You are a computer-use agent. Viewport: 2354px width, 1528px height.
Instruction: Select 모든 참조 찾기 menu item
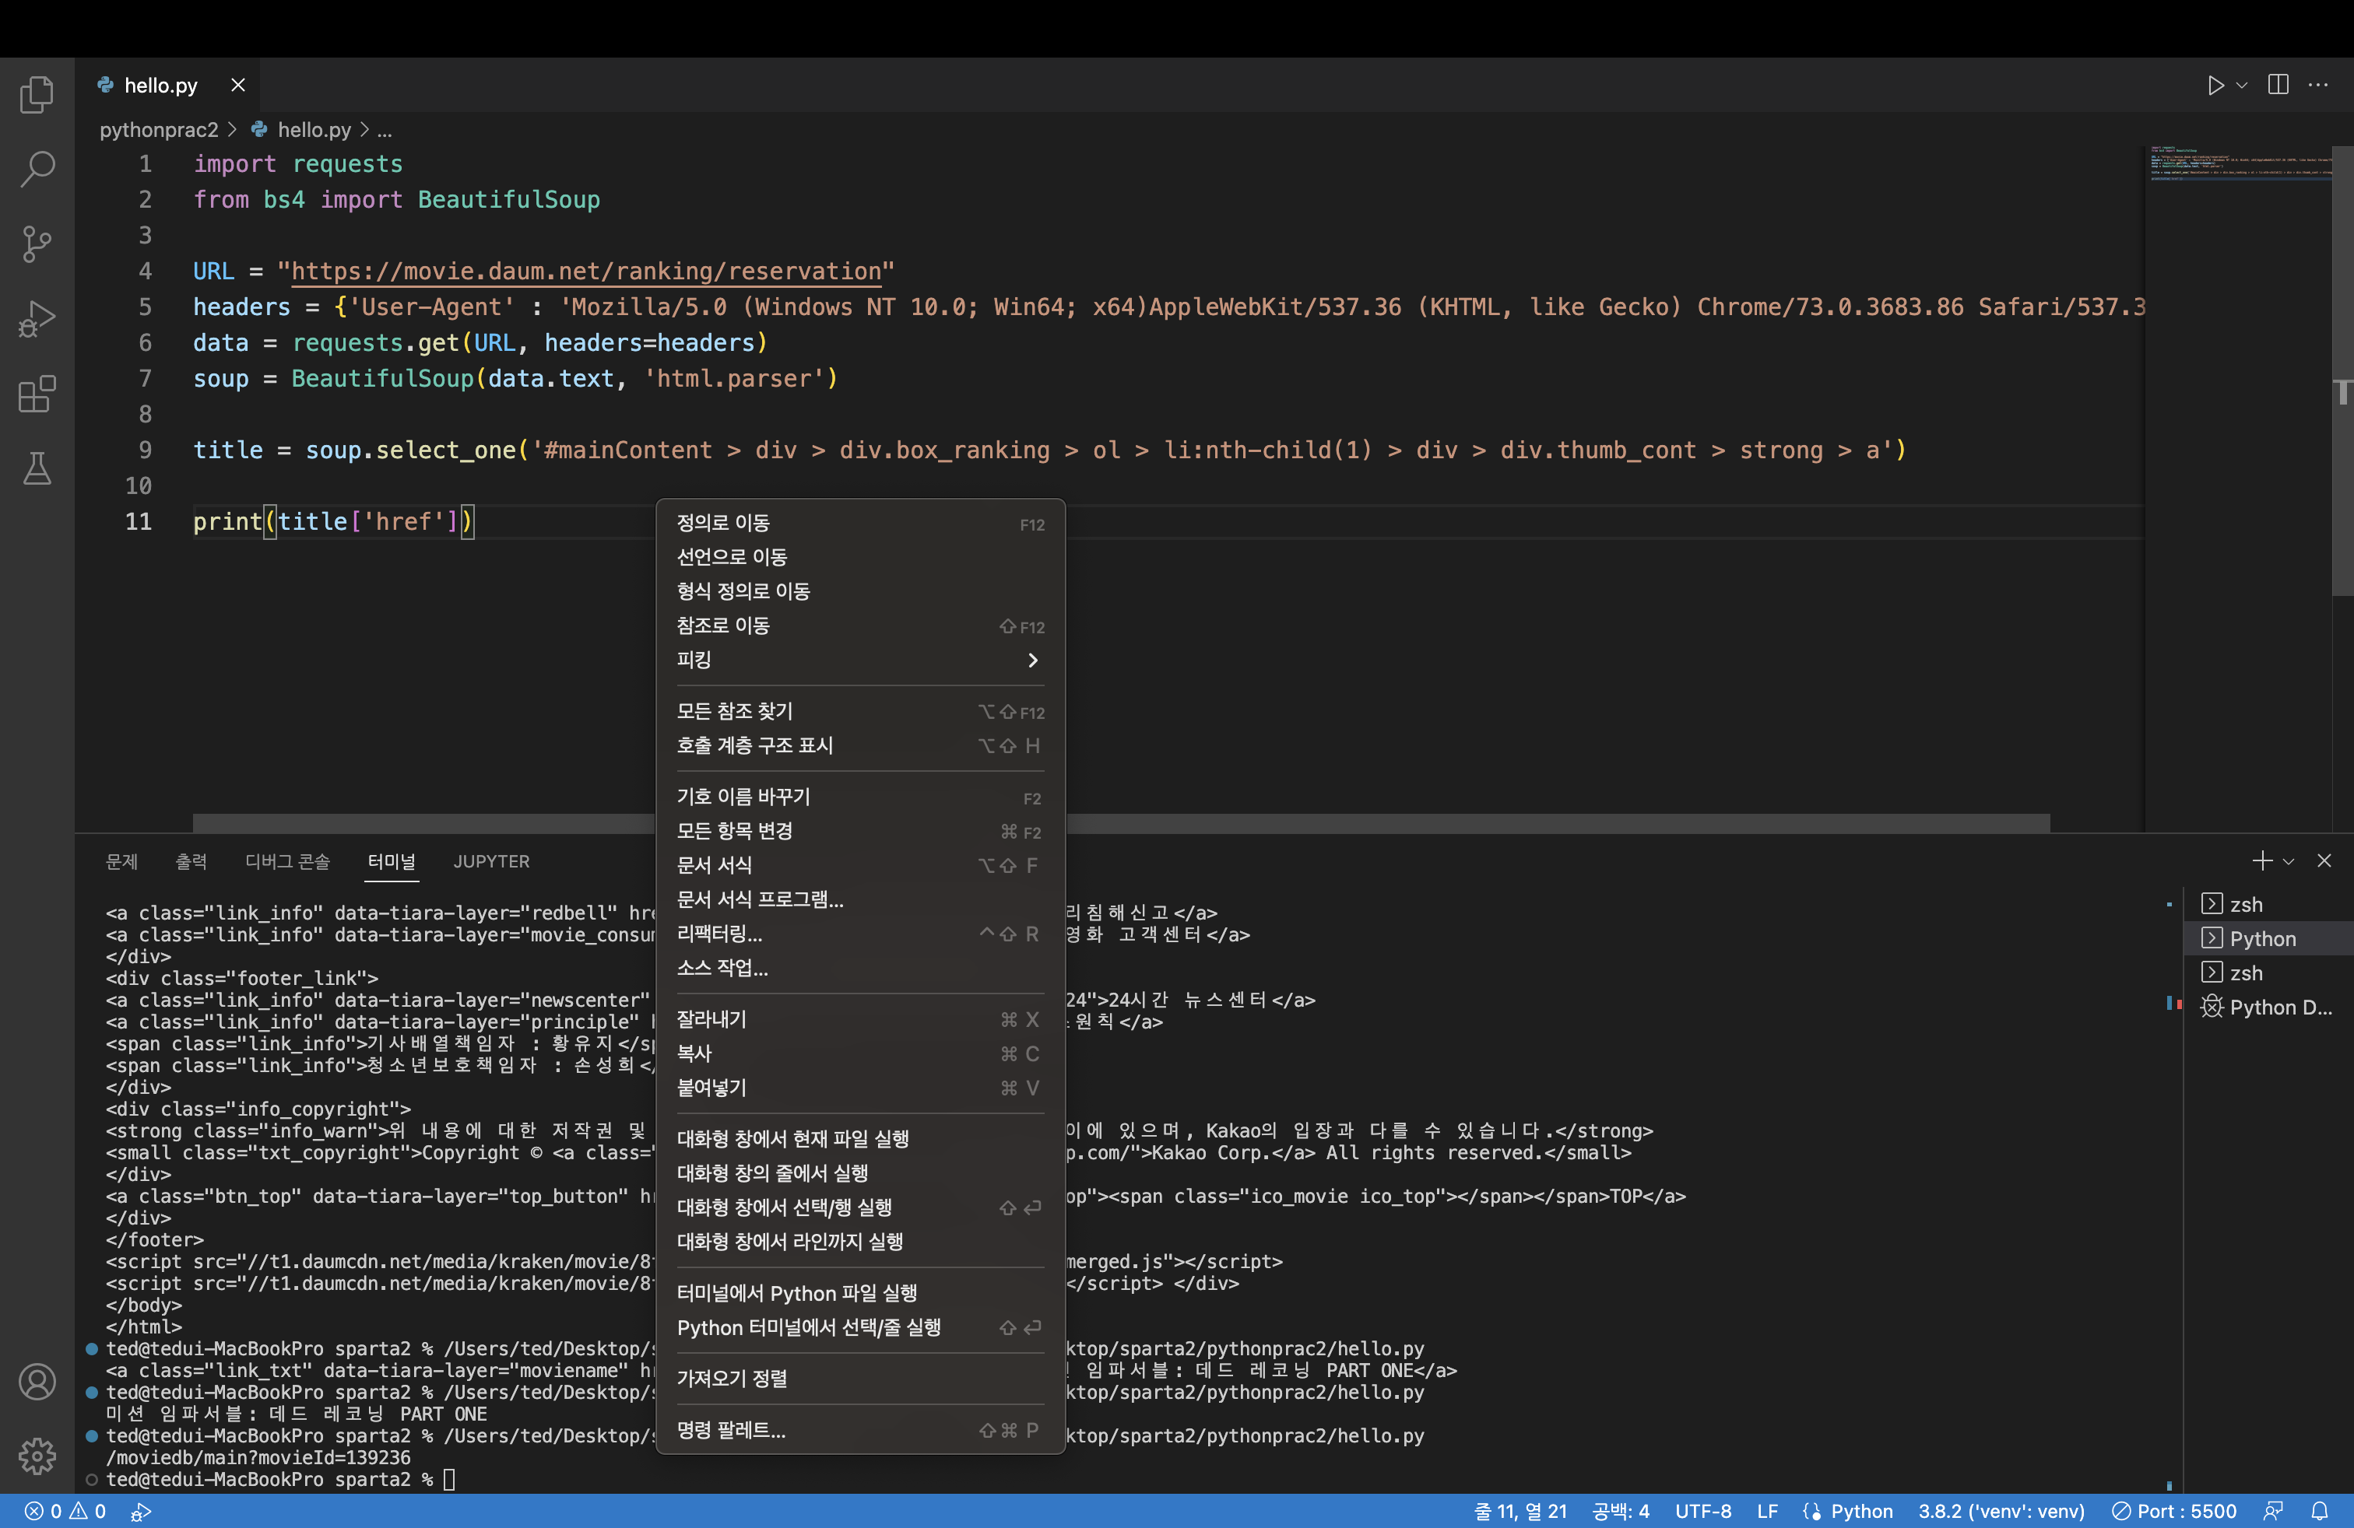point(859,710)
